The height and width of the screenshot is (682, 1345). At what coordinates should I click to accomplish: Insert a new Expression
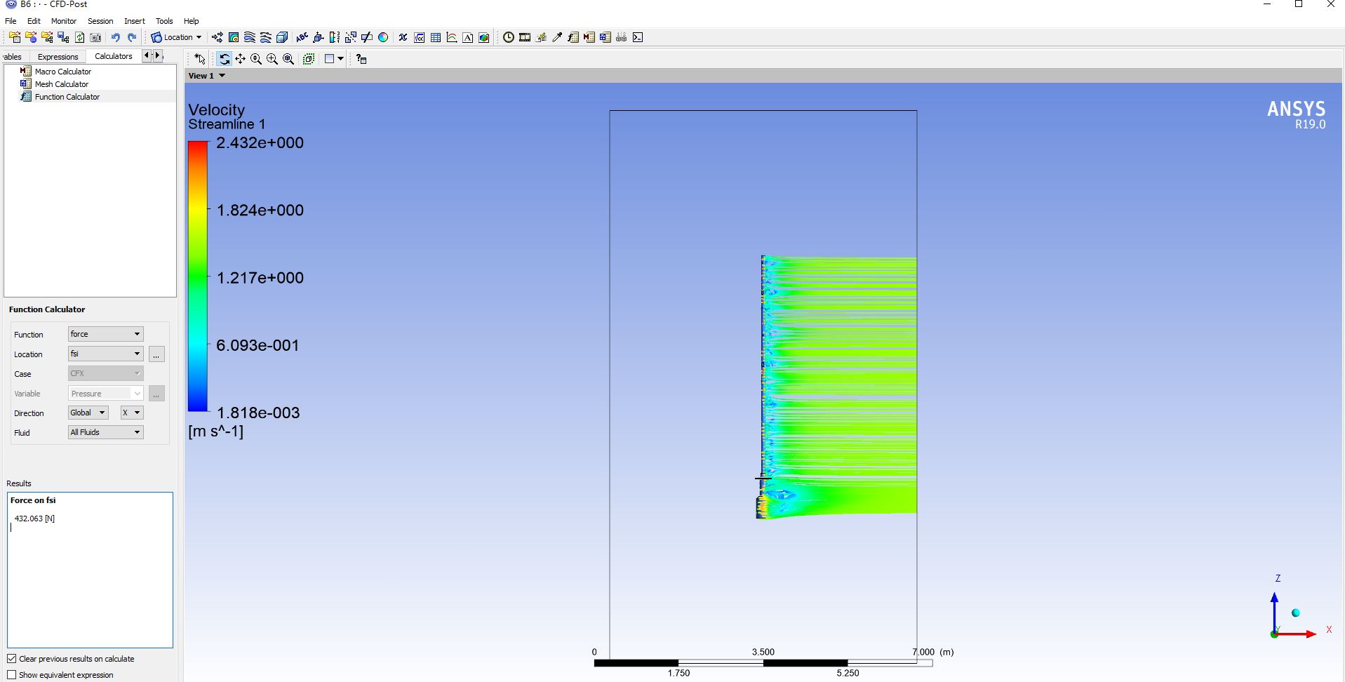pyautogui.click(x=420, y=37)
